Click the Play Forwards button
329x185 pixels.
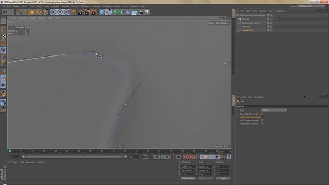tap(161, 157)
